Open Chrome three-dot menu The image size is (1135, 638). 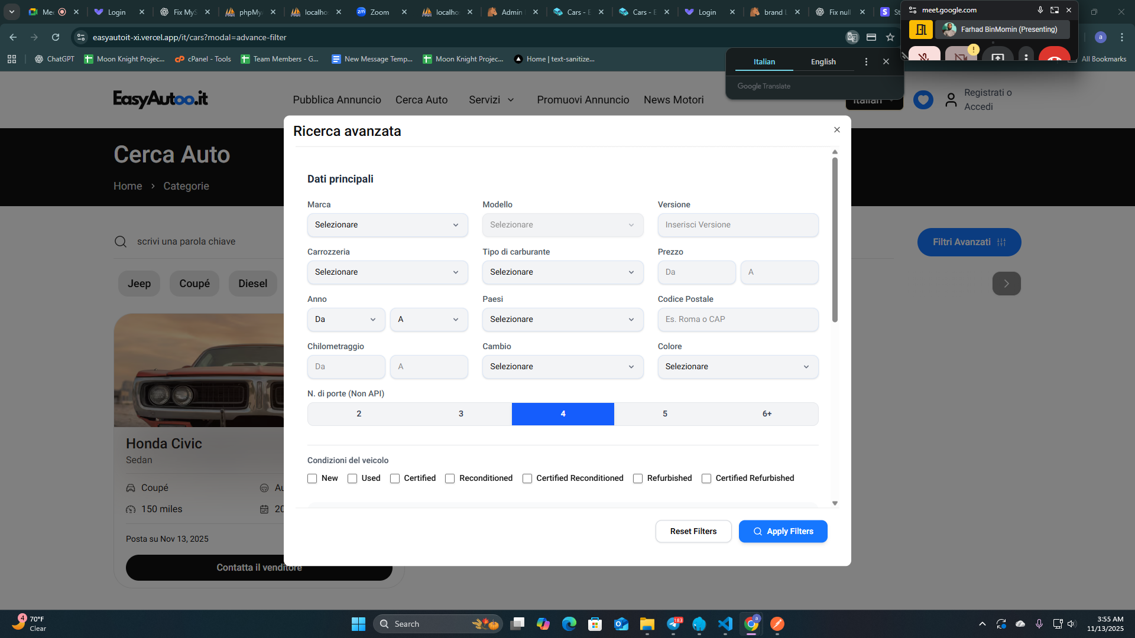1121,37
